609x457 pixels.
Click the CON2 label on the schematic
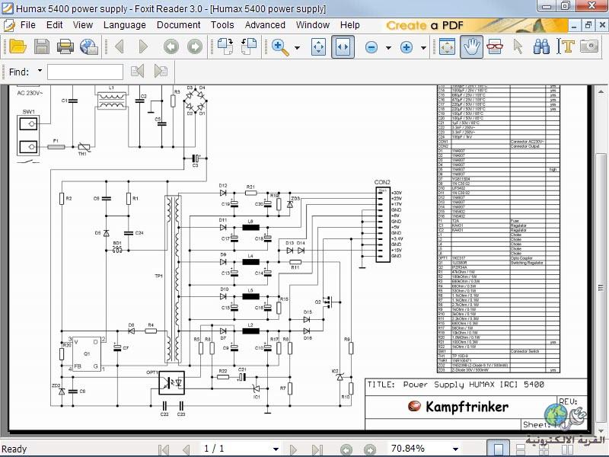point(382,182)
